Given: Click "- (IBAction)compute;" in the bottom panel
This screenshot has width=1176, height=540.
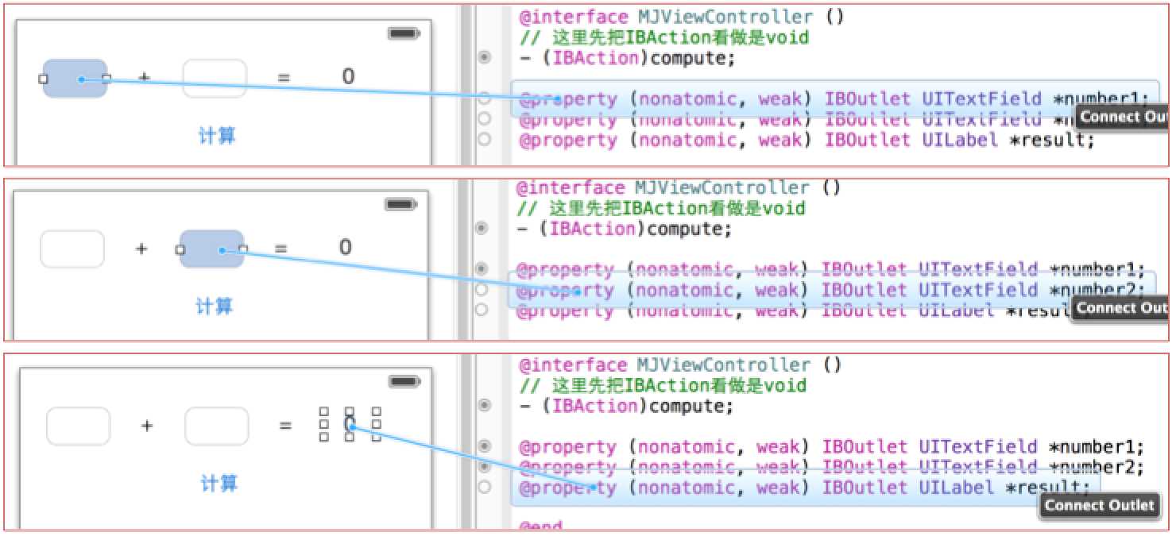Looking at the screenshot, I should pyautogui.click(x=628, y=406).
